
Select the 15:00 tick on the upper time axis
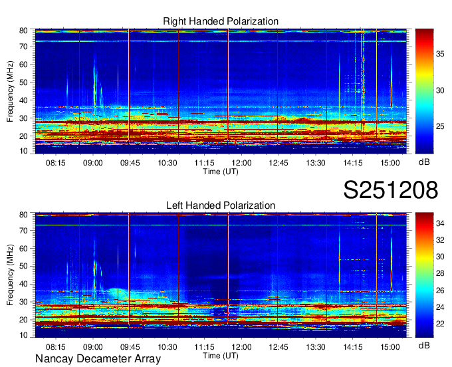click(390, 163)
